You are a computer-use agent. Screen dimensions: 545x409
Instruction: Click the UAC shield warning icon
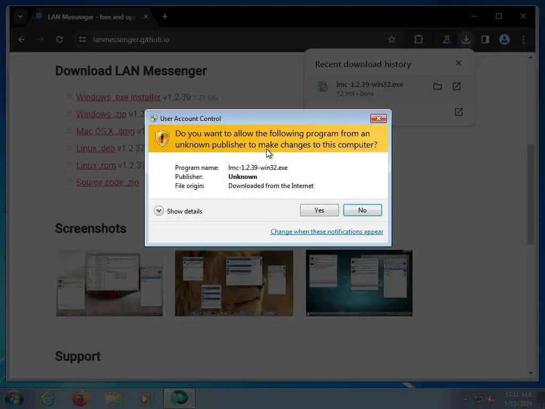coord(162,138)
